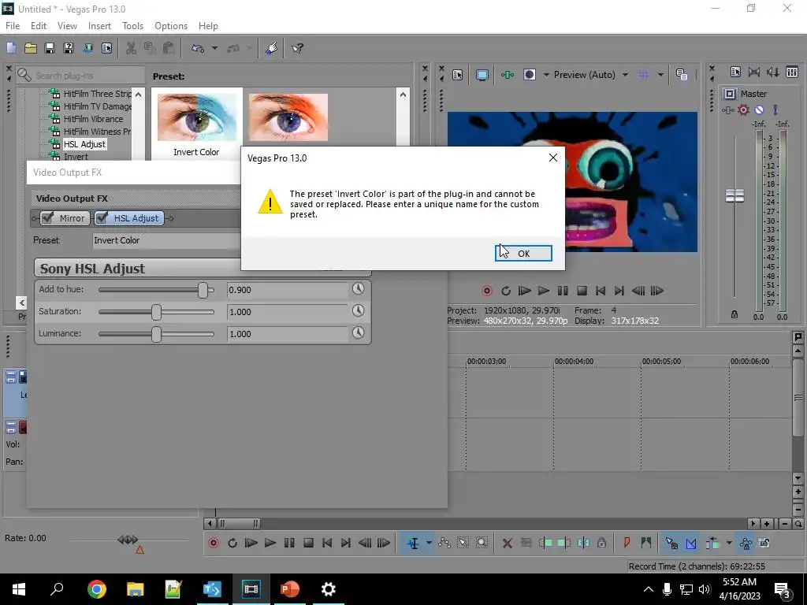Click the What's This help icon
Screen dimensions: 807x605
tap(297, 48)
